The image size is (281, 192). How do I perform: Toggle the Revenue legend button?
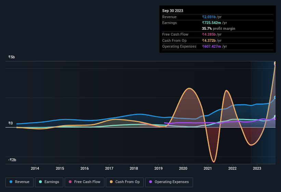[x=20, y=182]
